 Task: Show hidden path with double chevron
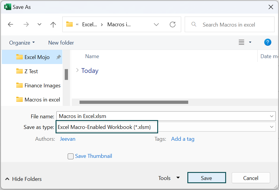pyautogui.click(x=77, y=24)
